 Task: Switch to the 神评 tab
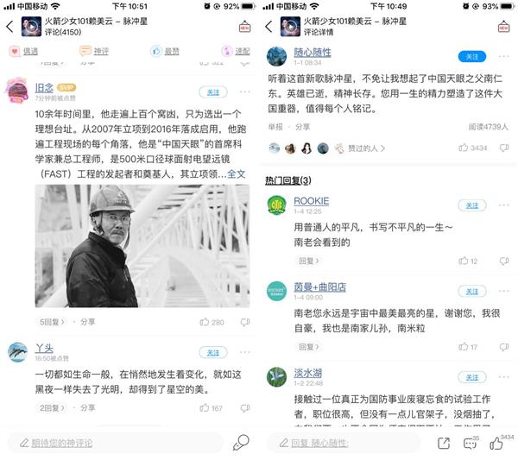coord(94,51)
